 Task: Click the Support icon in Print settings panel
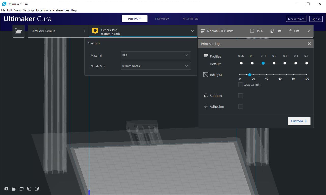(206, 96)
